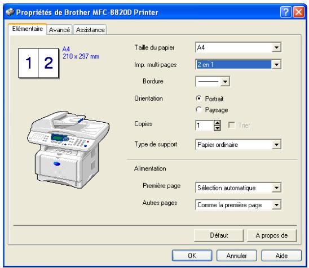Open the Taille du papier dropdown
The image size is (309, 268).
pyautogui.click(x=239, y=47)
